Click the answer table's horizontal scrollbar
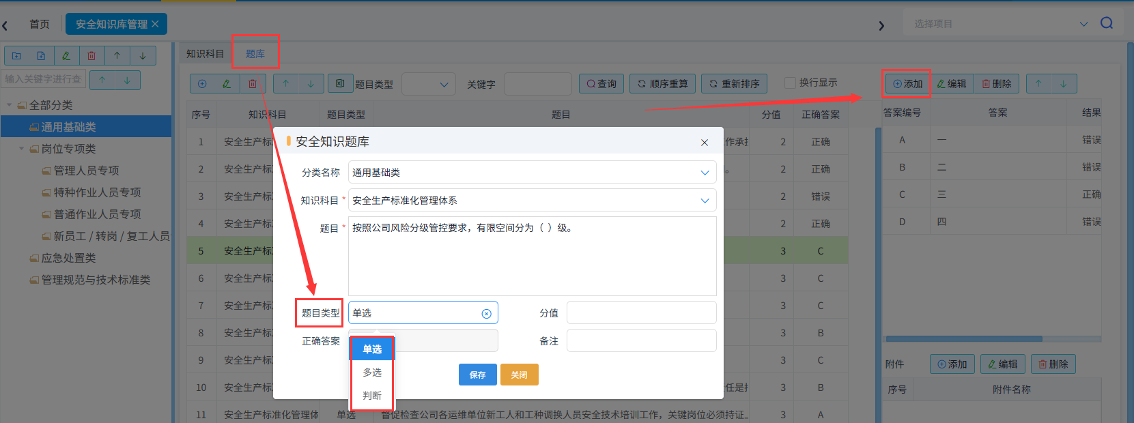Viewport: 1134px width, 423px height. tap(964, 338)
